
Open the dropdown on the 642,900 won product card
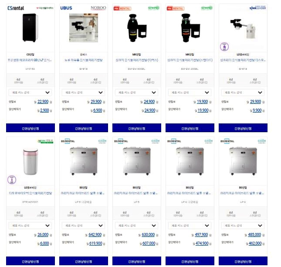tap(83, 226)
